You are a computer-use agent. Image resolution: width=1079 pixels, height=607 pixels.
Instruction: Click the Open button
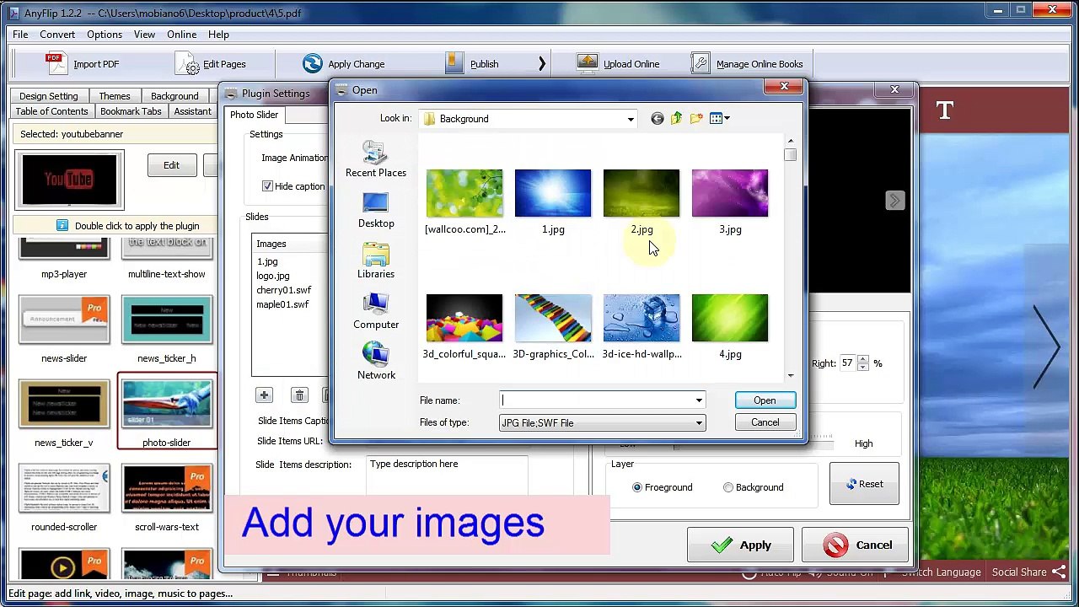[765, 400]
